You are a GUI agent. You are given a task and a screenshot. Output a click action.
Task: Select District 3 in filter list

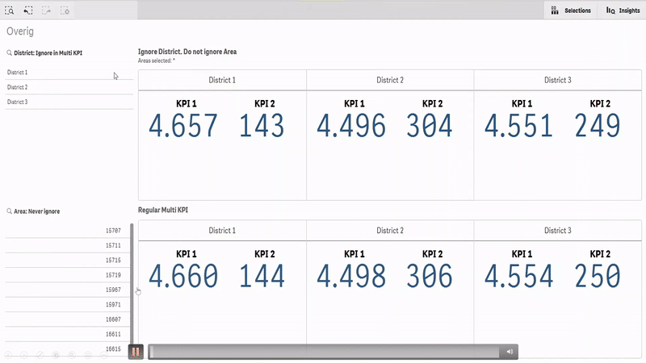click(x=69, y=102)
